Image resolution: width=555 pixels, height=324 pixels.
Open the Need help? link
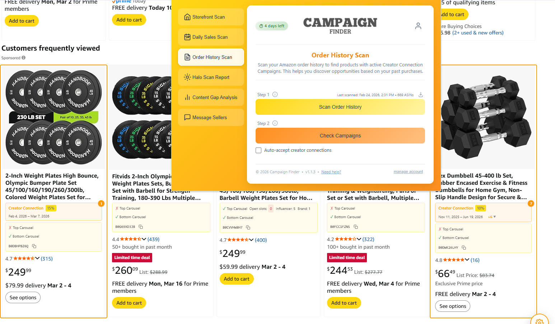(331, 172)
